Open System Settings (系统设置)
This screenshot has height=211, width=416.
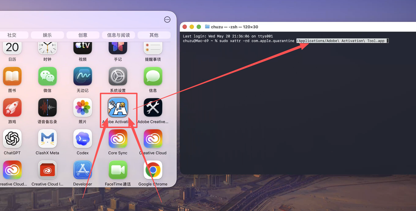click(x=118, y=76)
